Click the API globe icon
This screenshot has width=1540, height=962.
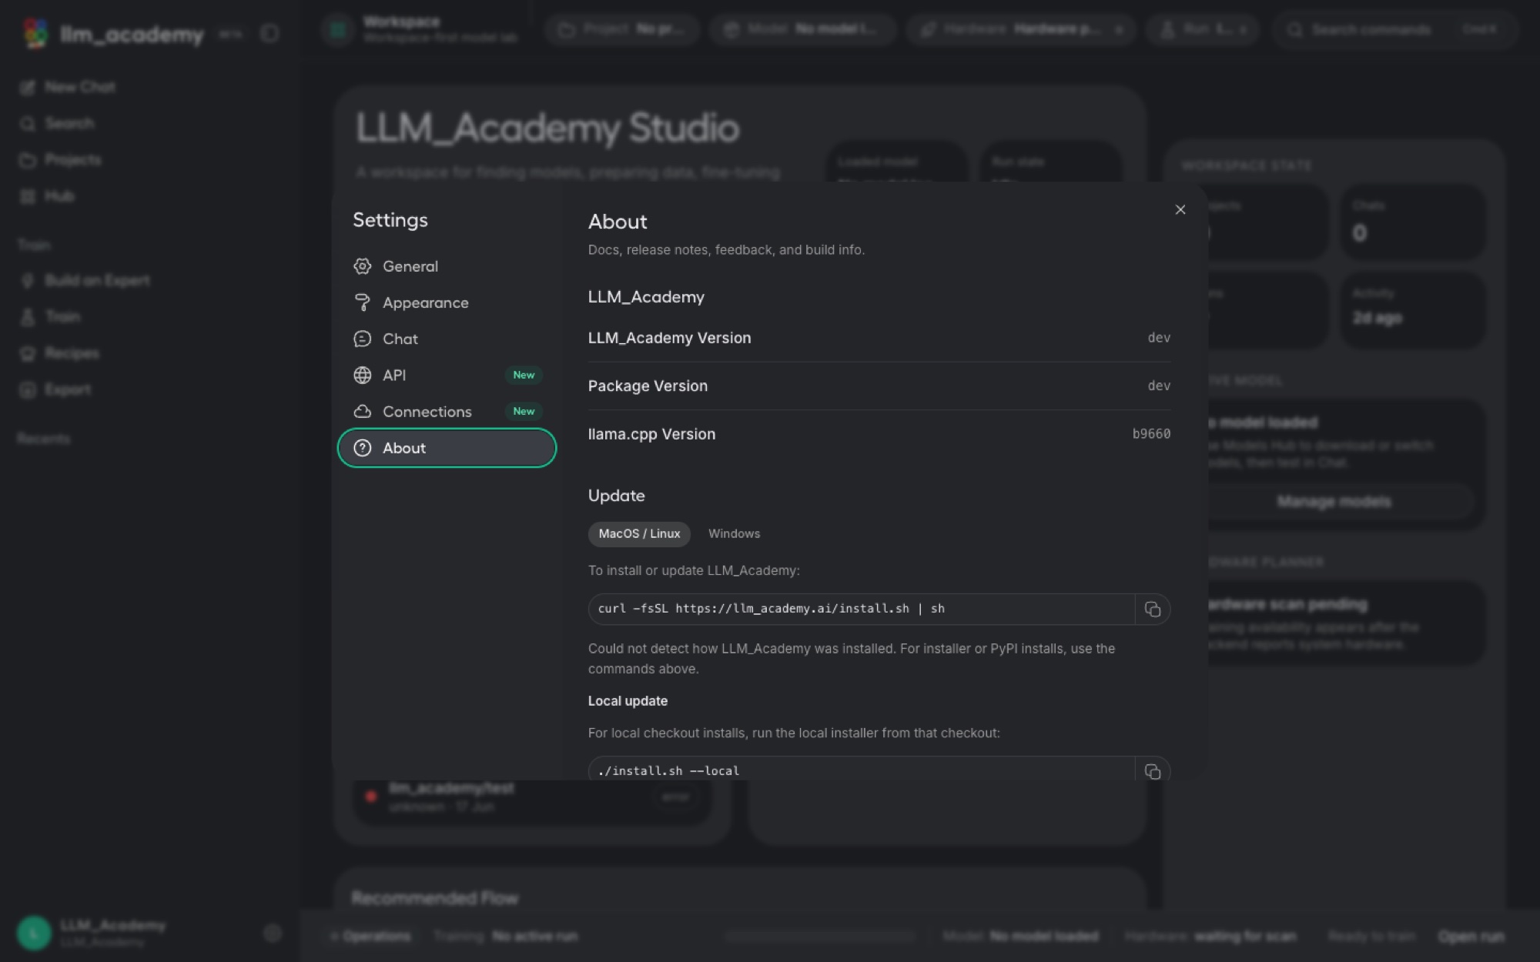pos(363,375)
